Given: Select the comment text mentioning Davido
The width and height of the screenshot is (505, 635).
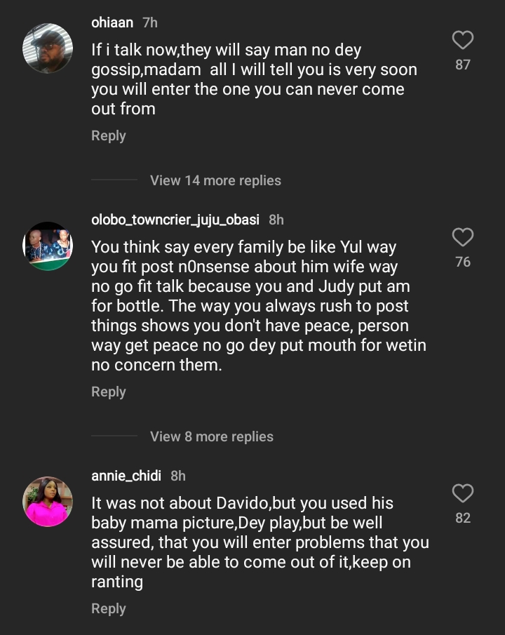Looking at the screenshot, I should coord(258,542).
